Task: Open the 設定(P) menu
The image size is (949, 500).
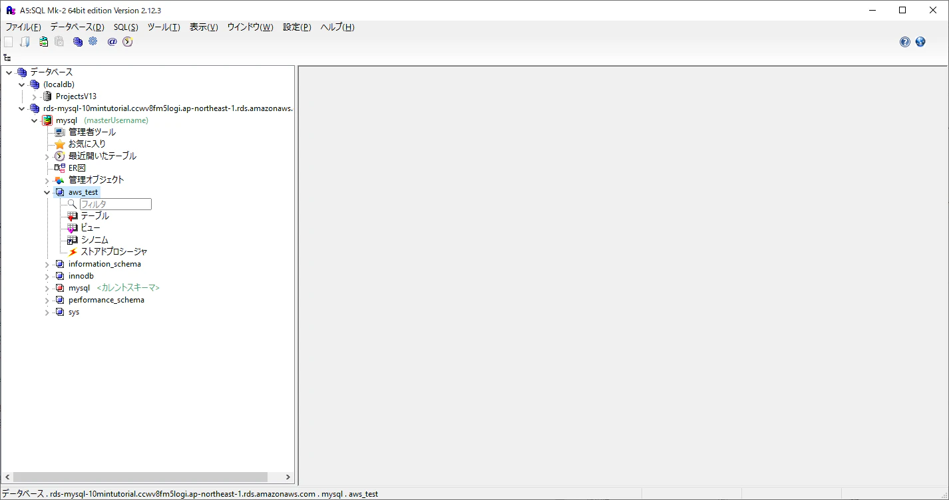Action: 297,27
